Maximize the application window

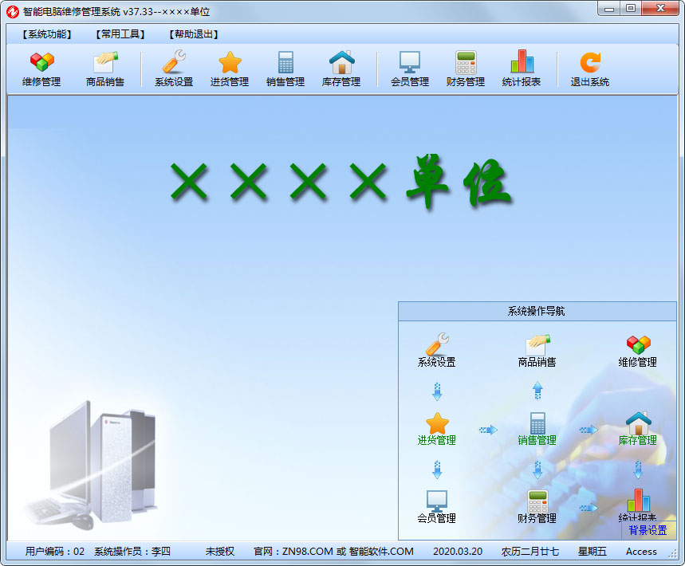coord(631,8)
